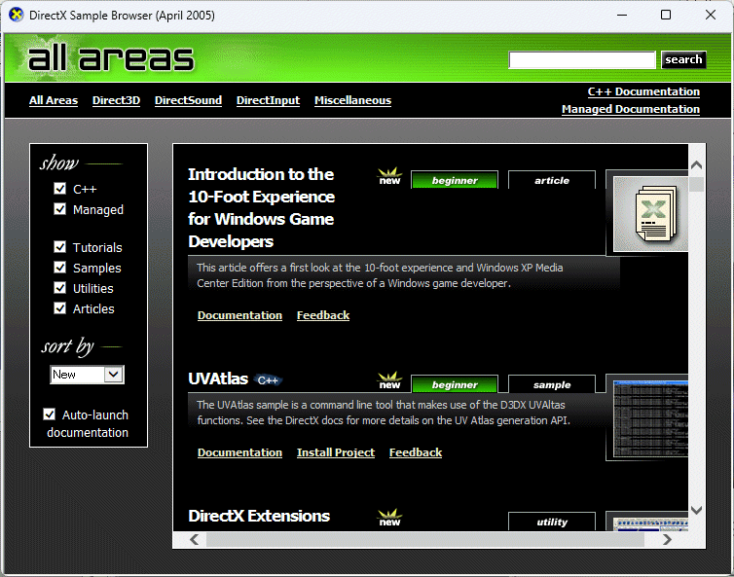Click the article tag on Introduction entry
This screenshot has height=577, width=734.
pos(552,180)
